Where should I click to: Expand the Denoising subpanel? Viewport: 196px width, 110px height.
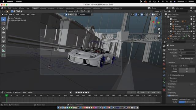[x=173, y=78]
